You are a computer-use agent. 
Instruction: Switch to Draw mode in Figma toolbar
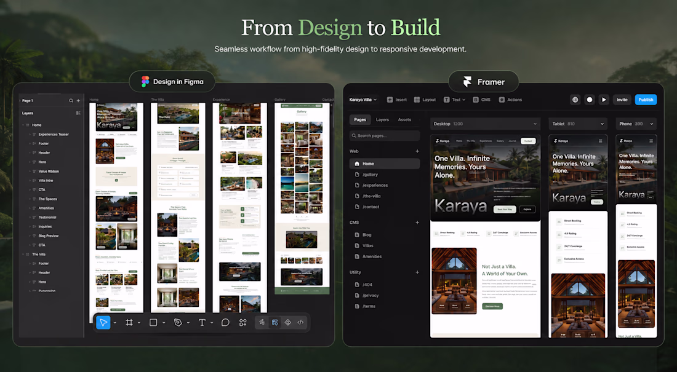[262, 322]
